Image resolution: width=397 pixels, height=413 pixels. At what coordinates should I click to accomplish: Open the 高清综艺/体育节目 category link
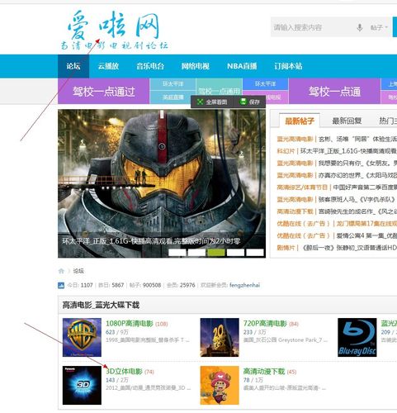pyautogui.click(x=302, y=188)
